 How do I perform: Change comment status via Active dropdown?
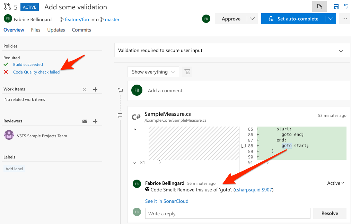tap(335, 183)
